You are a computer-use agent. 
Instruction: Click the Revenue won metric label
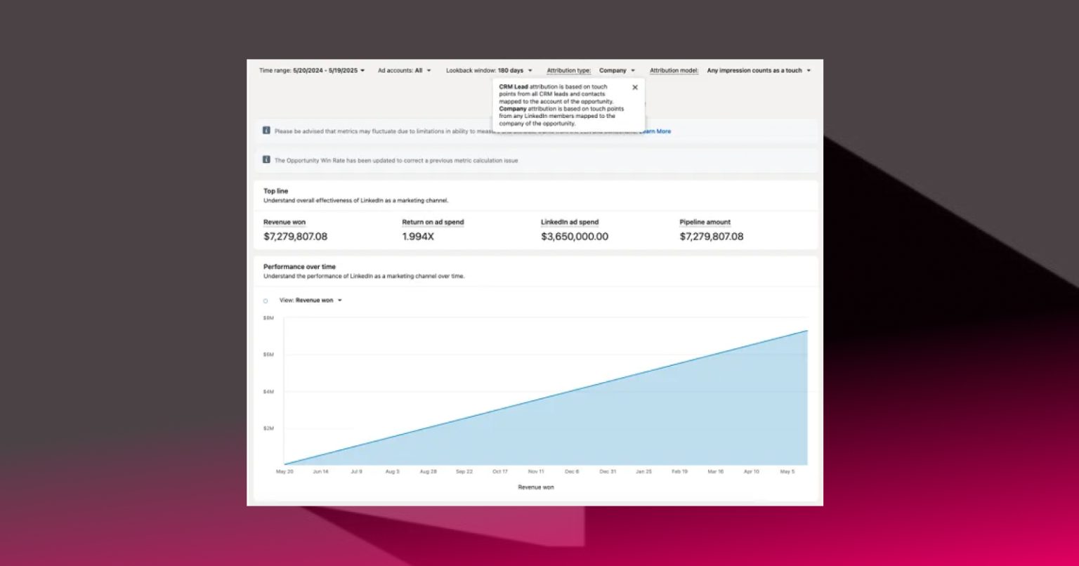pyautogui.click(x=285, y=222)
